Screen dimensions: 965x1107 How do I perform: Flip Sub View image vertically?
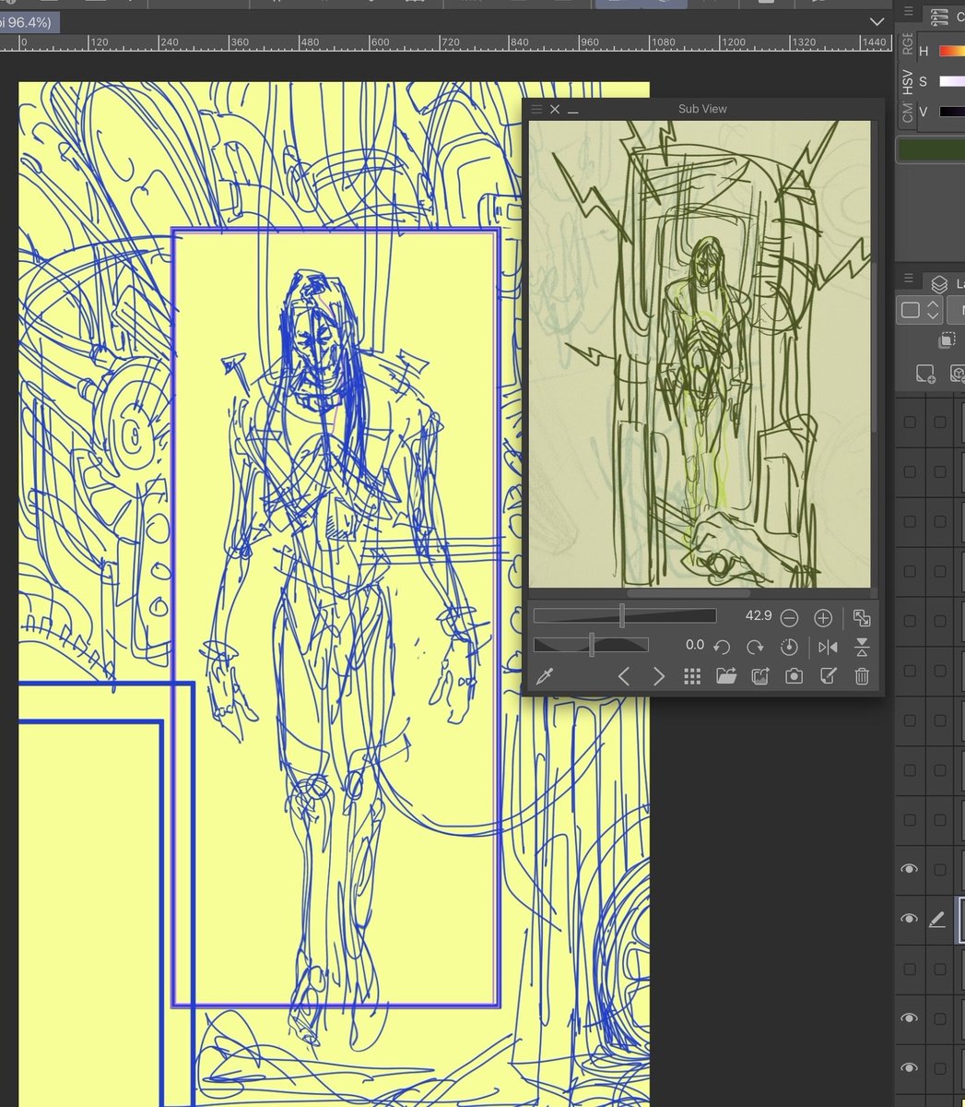pos(862,647)
